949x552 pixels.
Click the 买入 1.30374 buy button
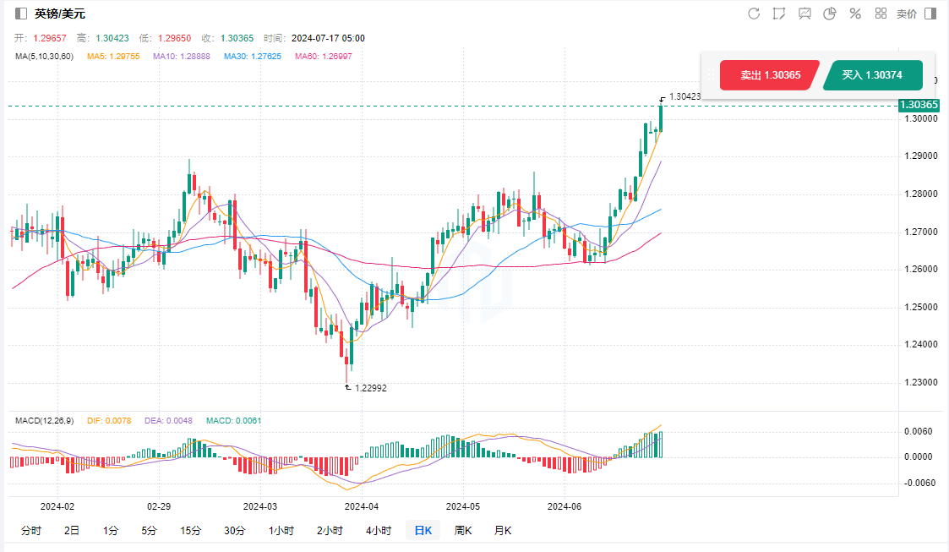[x=872, y=75]
